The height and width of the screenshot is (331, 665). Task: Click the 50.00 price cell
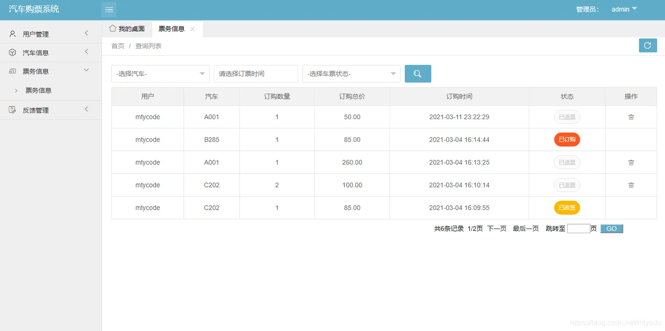click(x=352, y=117)
